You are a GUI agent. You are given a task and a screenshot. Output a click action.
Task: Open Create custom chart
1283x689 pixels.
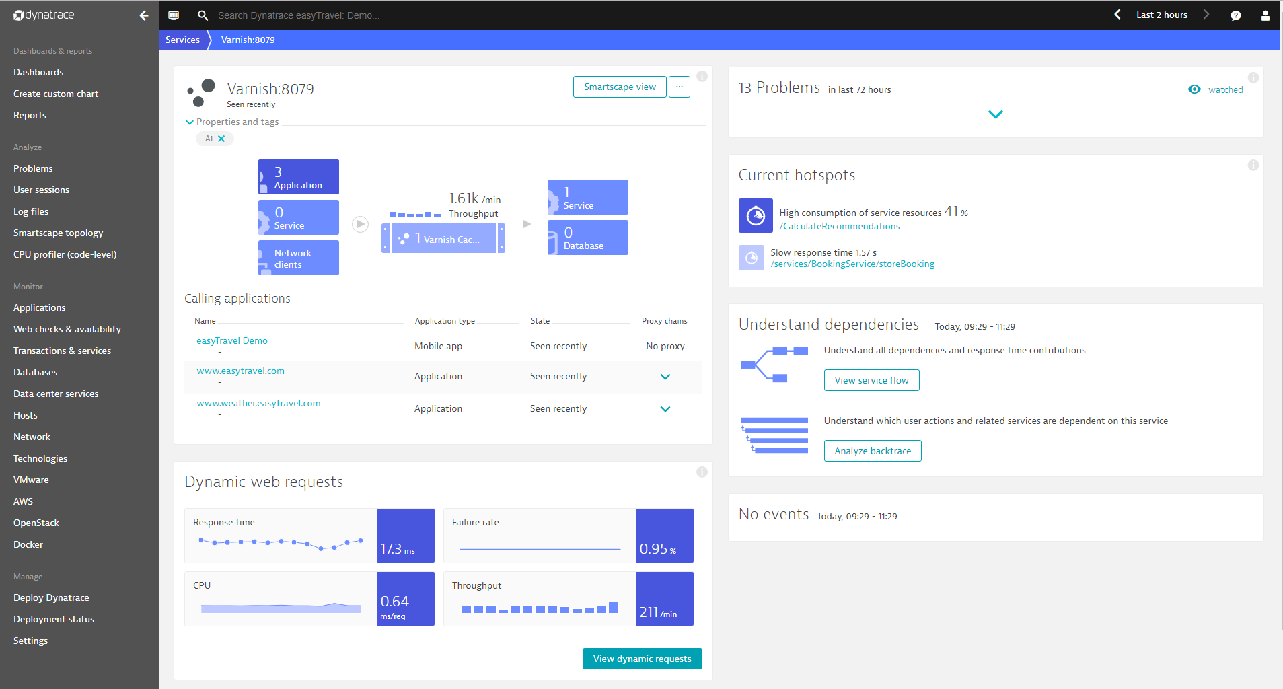pos(56,94)
